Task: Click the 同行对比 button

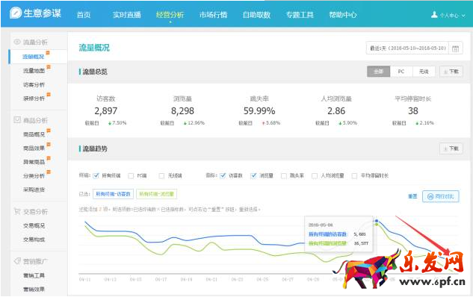Action: click(x=441, y=196)
